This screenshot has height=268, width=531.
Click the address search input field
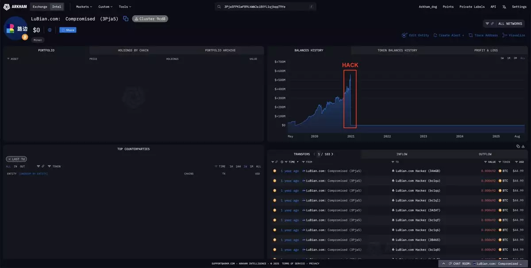tap(265, 7)
